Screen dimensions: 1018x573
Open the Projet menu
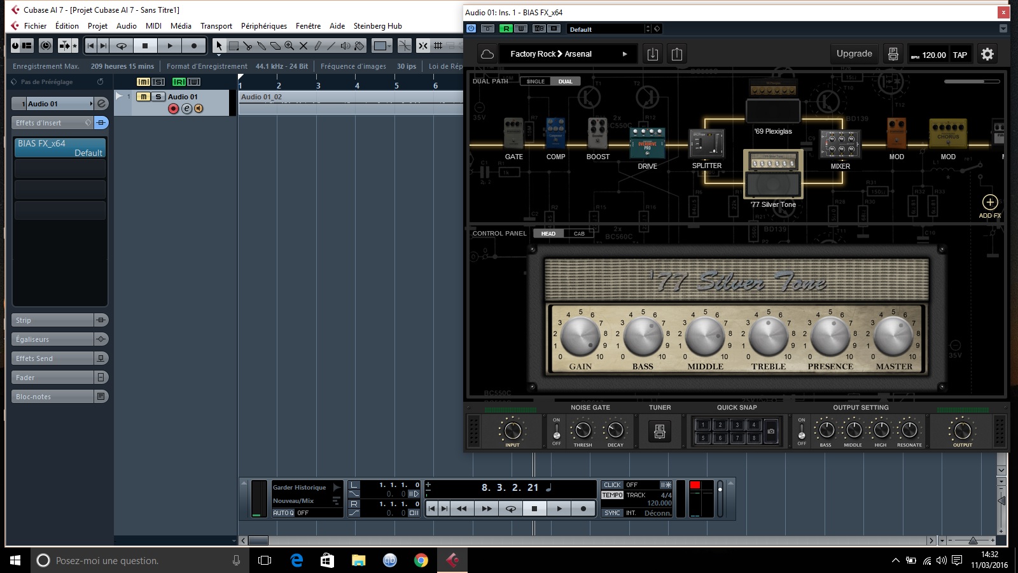[97, 26]
